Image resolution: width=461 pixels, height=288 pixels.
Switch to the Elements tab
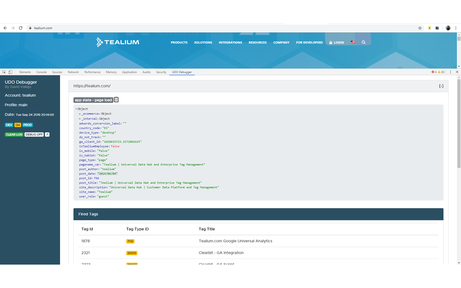pyautogui.click(x=25, y=72)
